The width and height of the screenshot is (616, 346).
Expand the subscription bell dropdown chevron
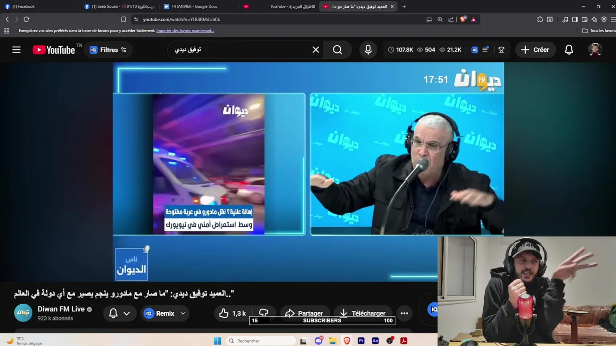(x=127, y=313)
